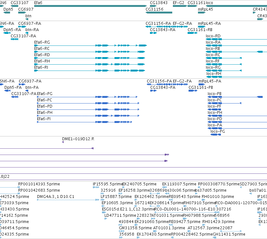This screenshot has height=239, width=267.
Task: Click the Efa6-RI transcript label
Action: point(41,67)
